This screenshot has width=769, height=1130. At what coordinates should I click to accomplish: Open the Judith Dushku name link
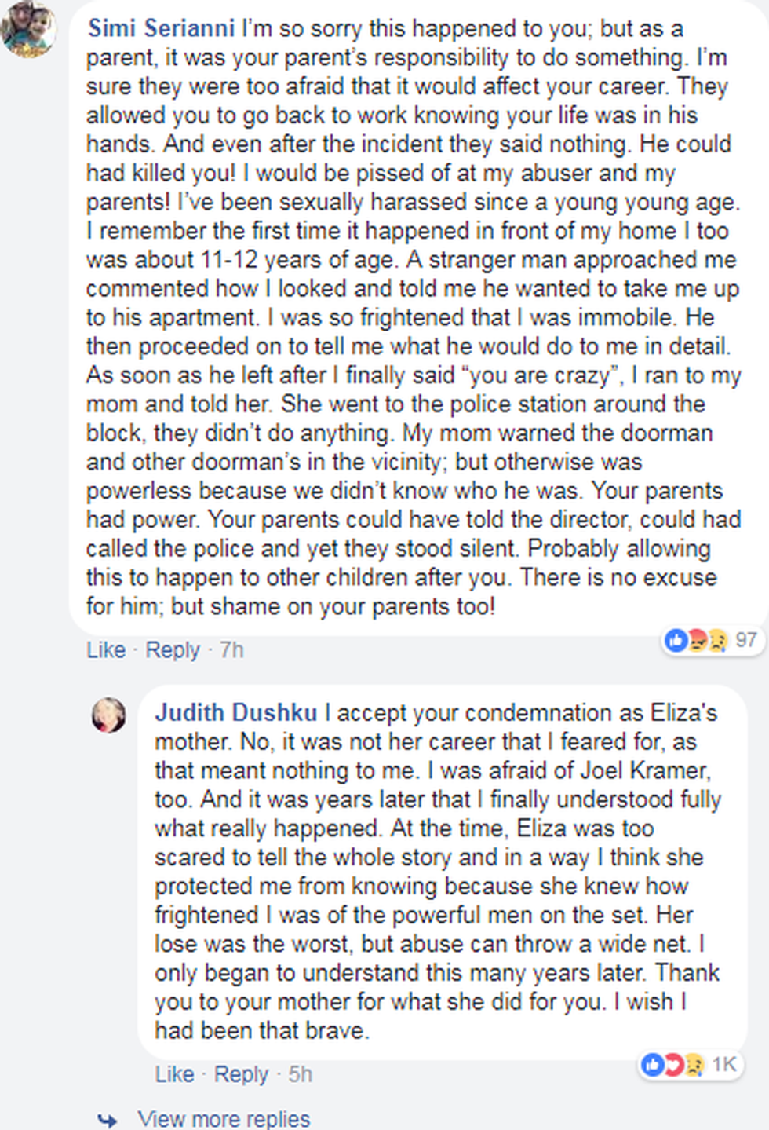pyautogui.click(x=235, y=712)
